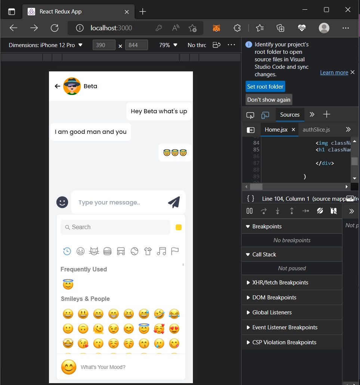Open device toolbar more options menu

[x=231, y=45]
